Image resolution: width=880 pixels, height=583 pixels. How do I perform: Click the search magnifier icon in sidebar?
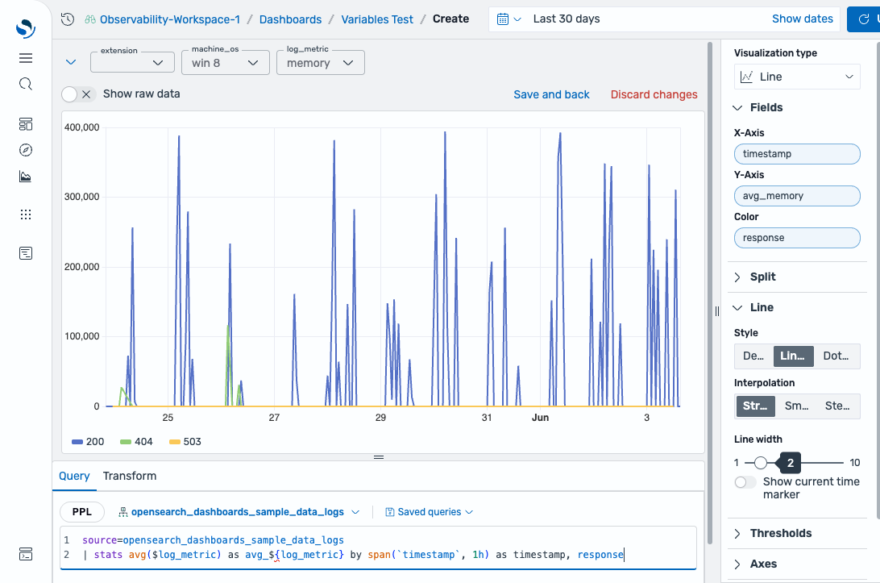click(x=26, y=84)
